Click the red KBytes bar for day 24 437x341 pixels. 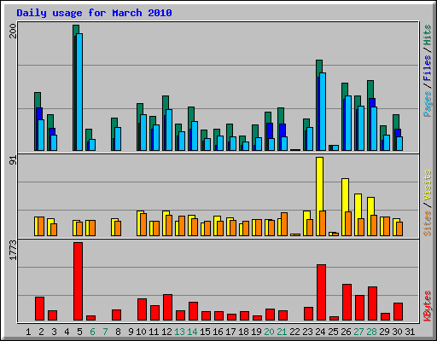[322, 292]
